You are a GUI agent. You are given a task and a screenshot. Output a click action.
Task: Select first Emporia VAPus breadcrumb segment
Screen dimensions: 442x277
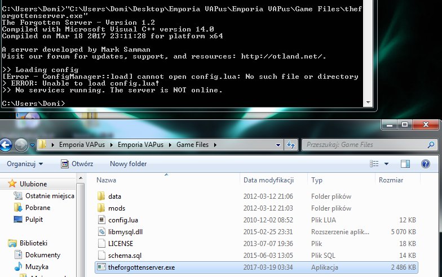82,145
